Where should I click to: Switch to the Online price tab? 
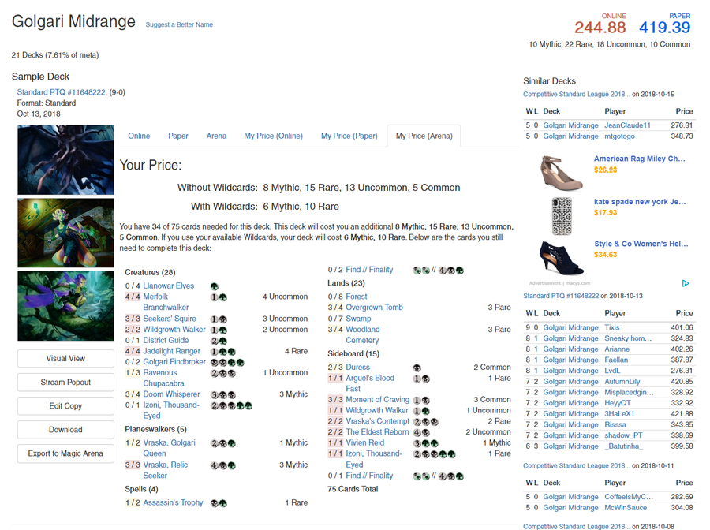point(139,136)
